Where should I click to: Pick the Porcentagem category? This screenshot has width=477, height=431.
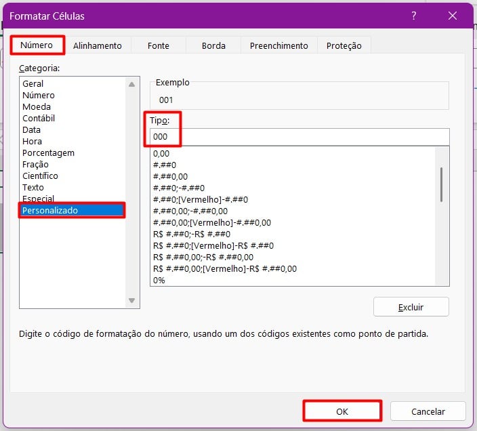tap(73, 153)
